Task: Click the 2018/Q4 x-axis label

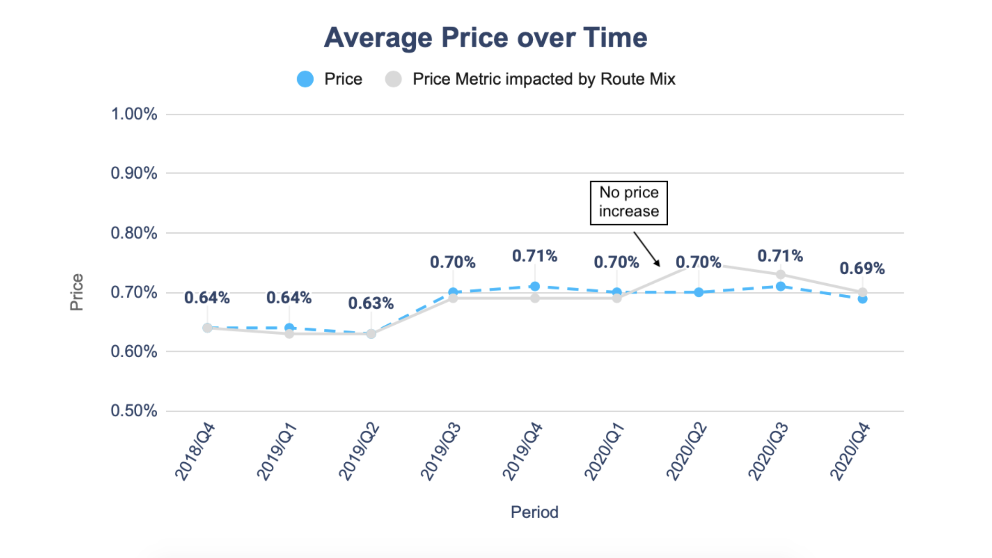Action: coord(195,452)
